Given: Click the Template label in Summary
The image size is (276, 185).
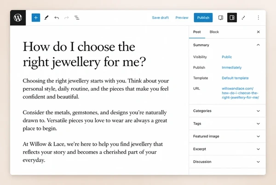Looking at the screenshot, I should [x=201, y=78].
